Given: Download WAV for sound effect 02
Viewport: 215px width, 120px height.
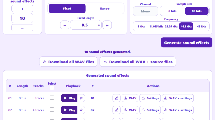Looking at the screenshot, I should 130,110.
